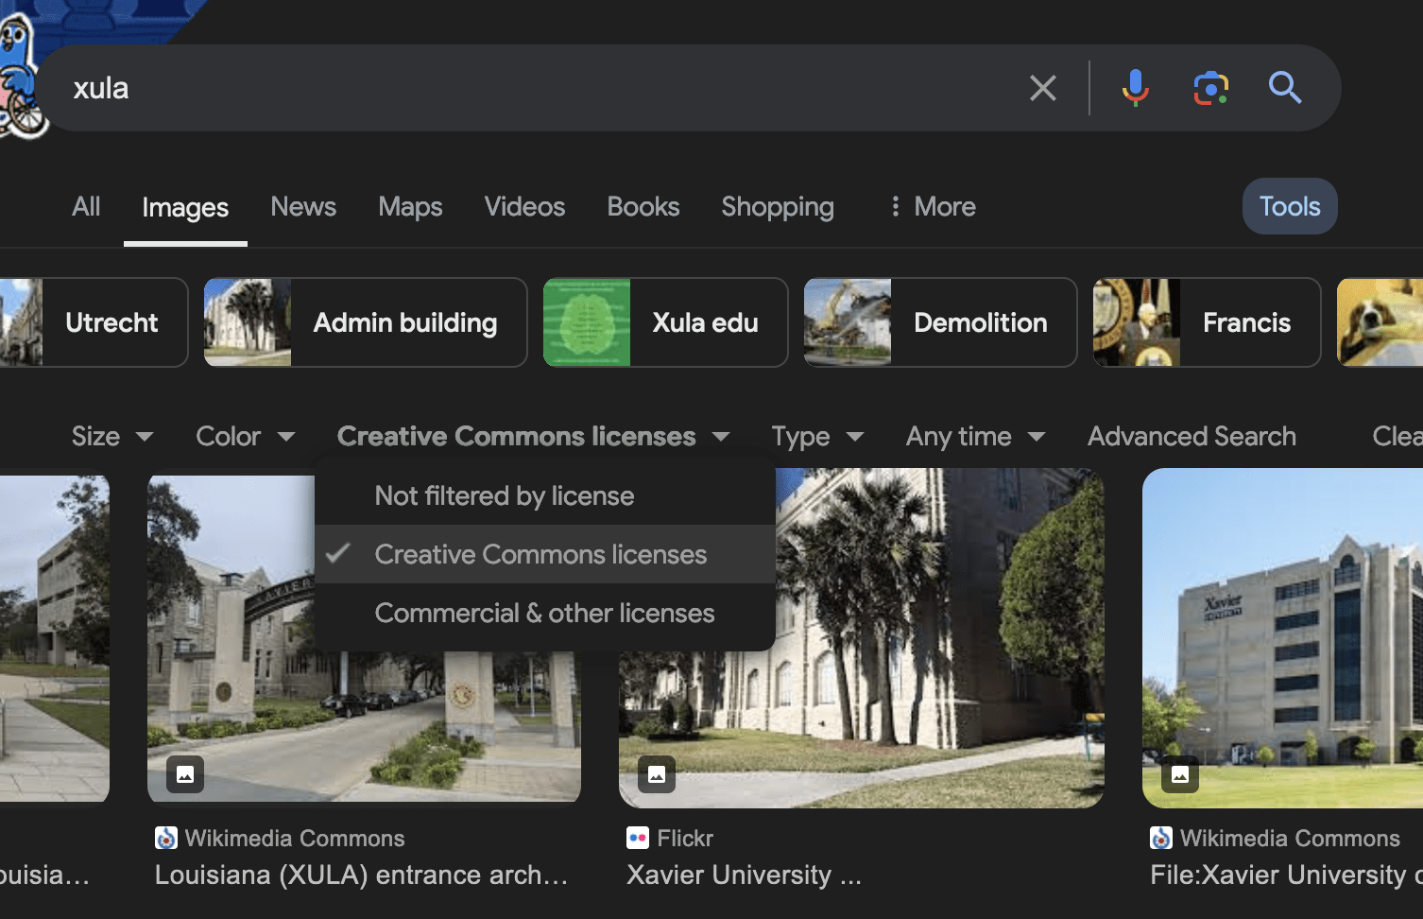
Task: Go to the Maps tab
Action: [410, 206]
